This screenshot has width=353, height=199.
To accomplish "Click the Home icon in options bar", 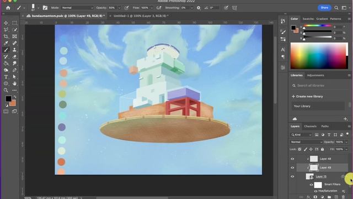I will click(8, 8).
